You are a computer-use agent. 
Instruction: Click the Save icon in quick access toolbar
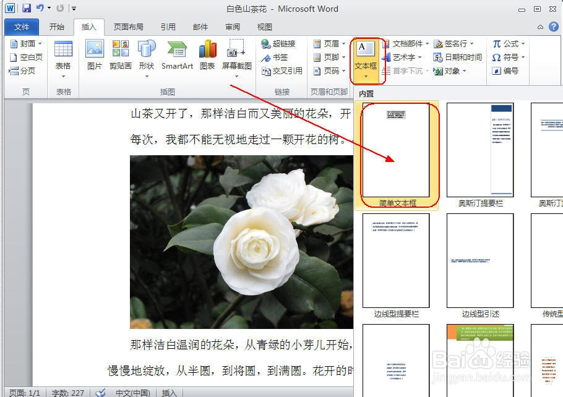(x=27, y=8)
